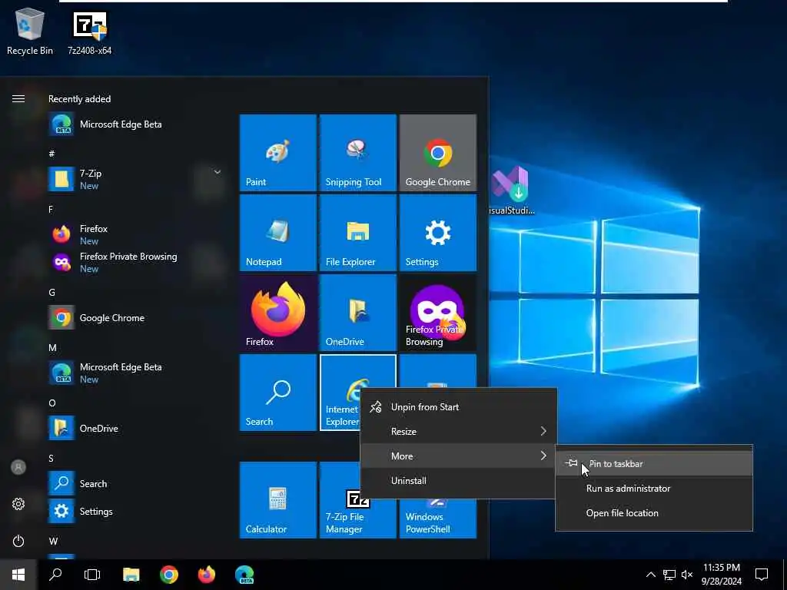Viewport: 787px width, 590px height.
Task: Open the OneDrive tile
Action: 358,312
